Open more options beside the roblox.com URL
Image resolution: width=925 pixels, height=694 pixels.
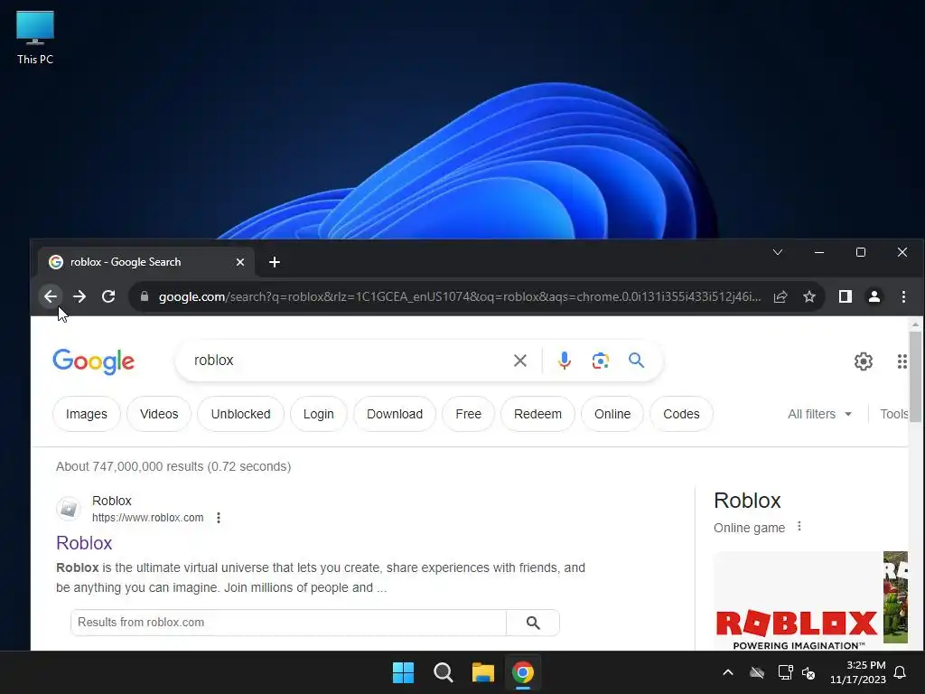[x=219, y=518]
